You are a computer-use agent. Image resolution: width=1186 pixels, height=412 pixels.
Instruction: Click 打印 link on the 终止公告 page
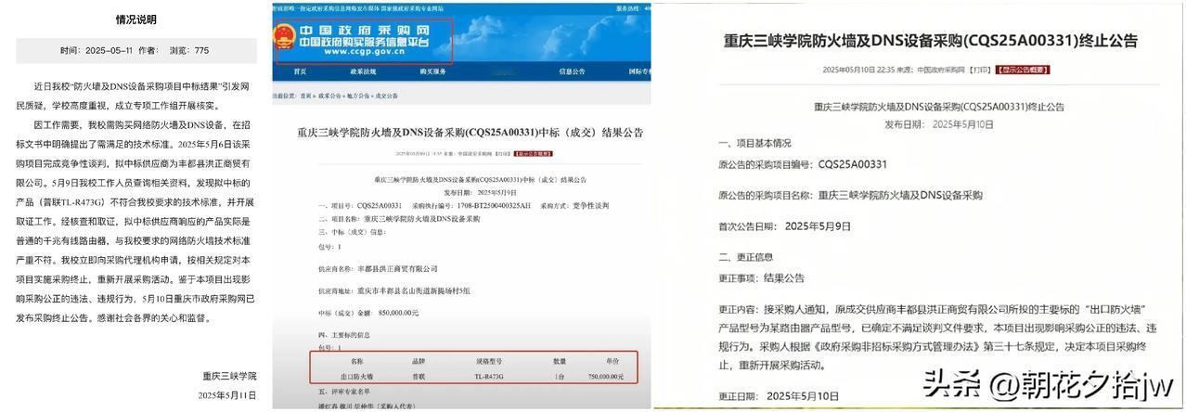[x=979, y=70]
